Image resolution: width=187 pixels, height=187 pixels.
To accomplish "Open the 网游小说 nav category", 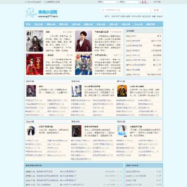I will pyautogui.click(x=88, y=24).
